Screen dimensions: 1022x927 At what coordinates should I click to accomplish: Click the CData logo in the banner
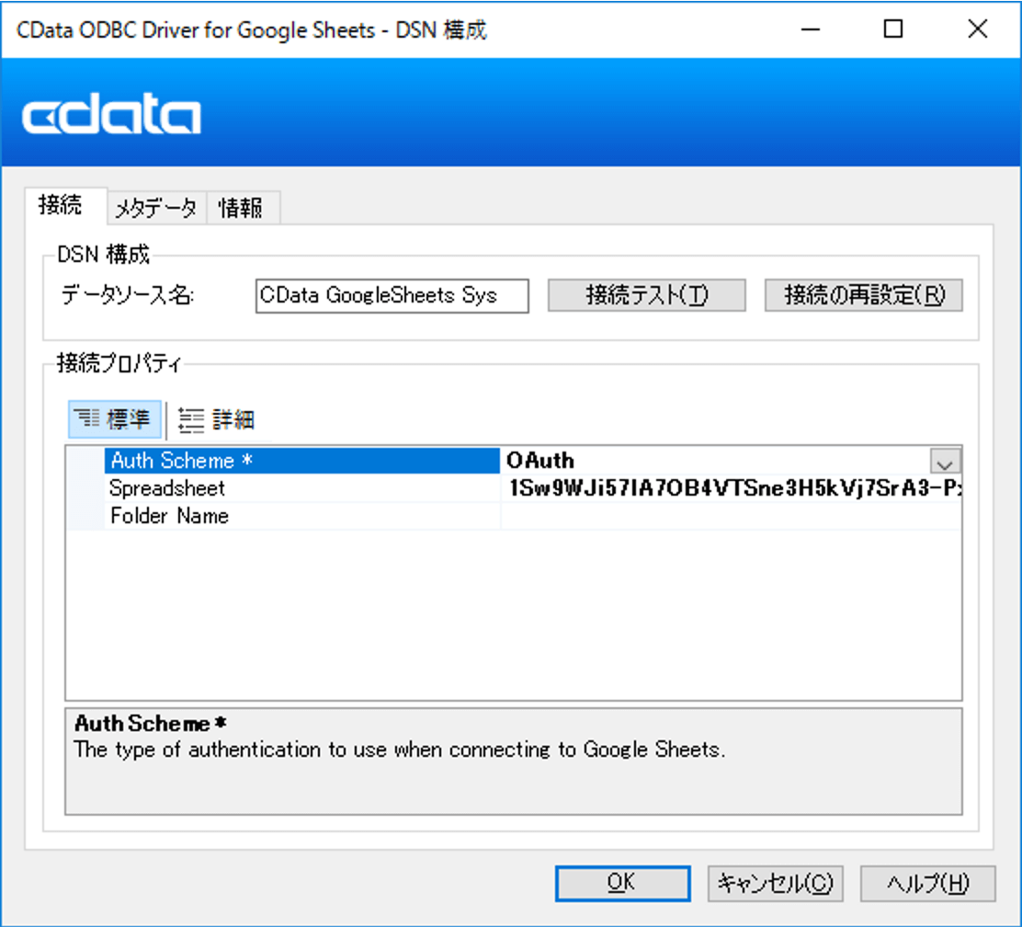[111, 113]
